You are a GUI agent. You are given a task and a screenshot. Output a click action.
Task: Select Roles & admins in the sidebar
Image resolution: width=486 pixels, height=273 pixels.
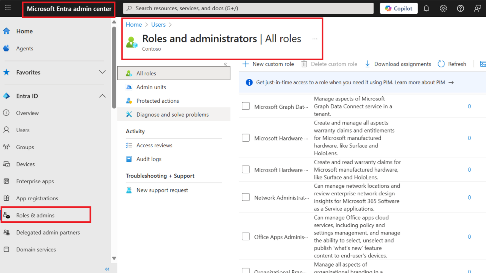(x=35, y=216)
